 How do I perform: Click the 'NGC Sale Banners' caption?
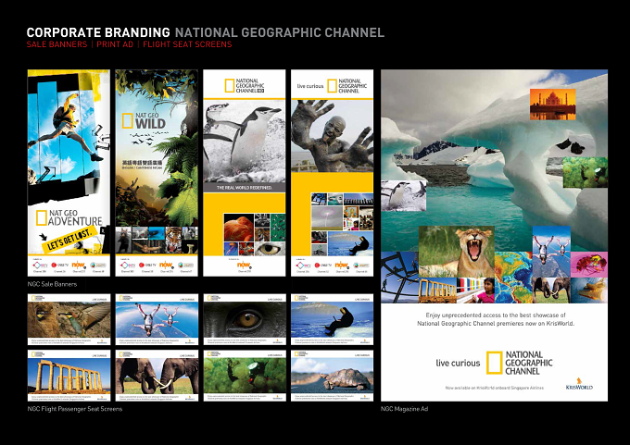[52, 284]
